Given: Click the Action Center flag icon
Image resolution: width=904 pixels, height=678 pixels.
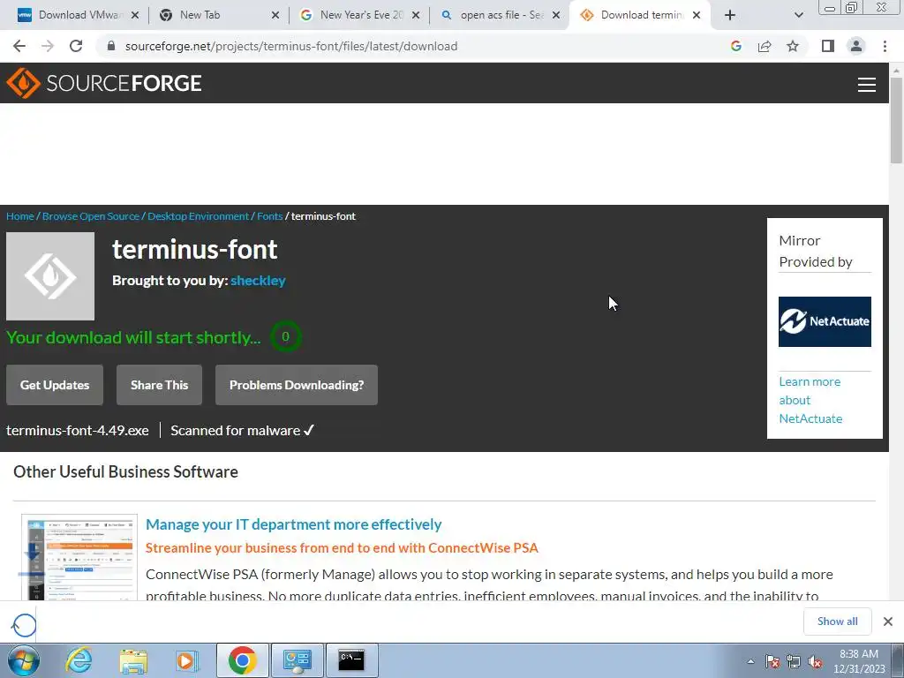Looking at the screenshot, I should pyautogui.click(x=772, y=661).
